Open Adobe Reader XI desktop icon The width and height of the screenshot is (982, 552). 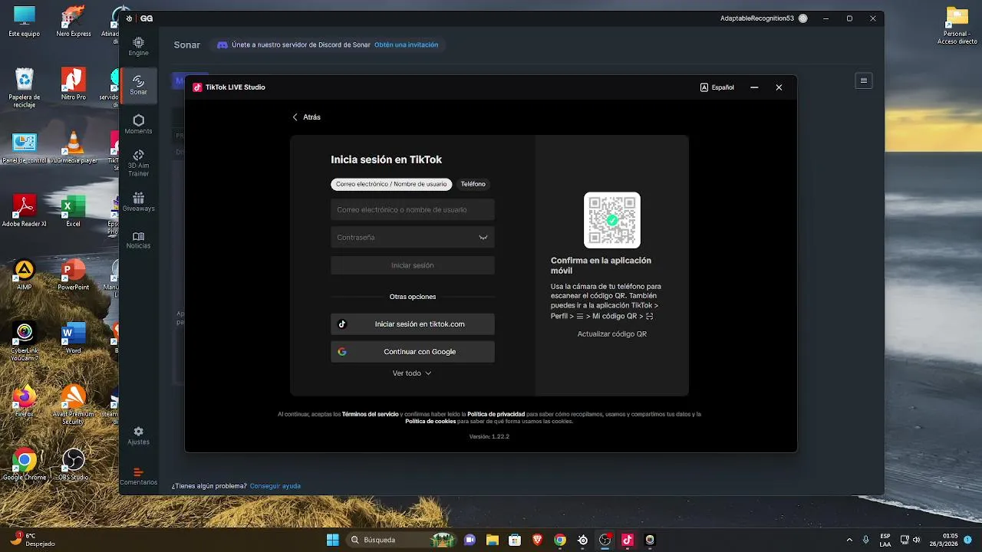click(25, 211)
